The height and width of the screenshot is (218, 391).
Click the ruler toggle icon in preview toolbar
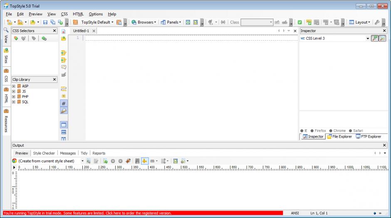(175, 161)
